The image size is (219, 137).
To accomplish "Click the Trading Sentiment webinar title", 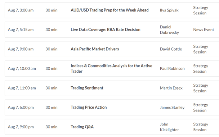I will (x=87, y=88).
